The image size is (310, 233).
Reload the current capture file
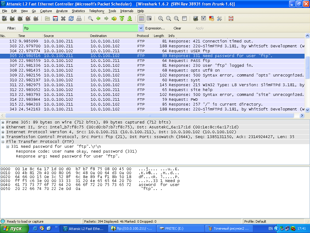[x=71, y=19]
